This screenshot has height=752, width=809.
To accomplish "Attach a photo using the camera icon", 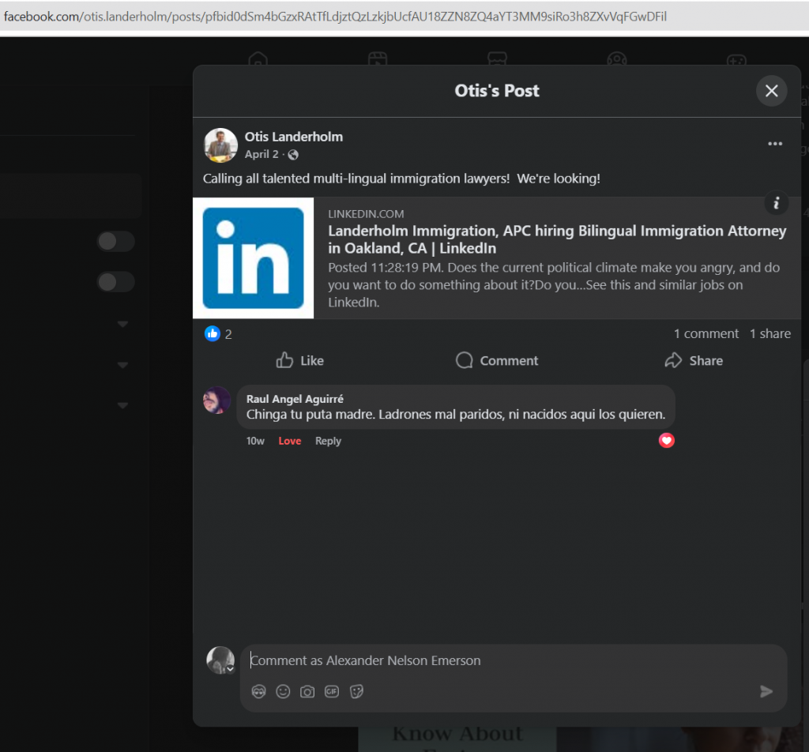I will point(307,691).
